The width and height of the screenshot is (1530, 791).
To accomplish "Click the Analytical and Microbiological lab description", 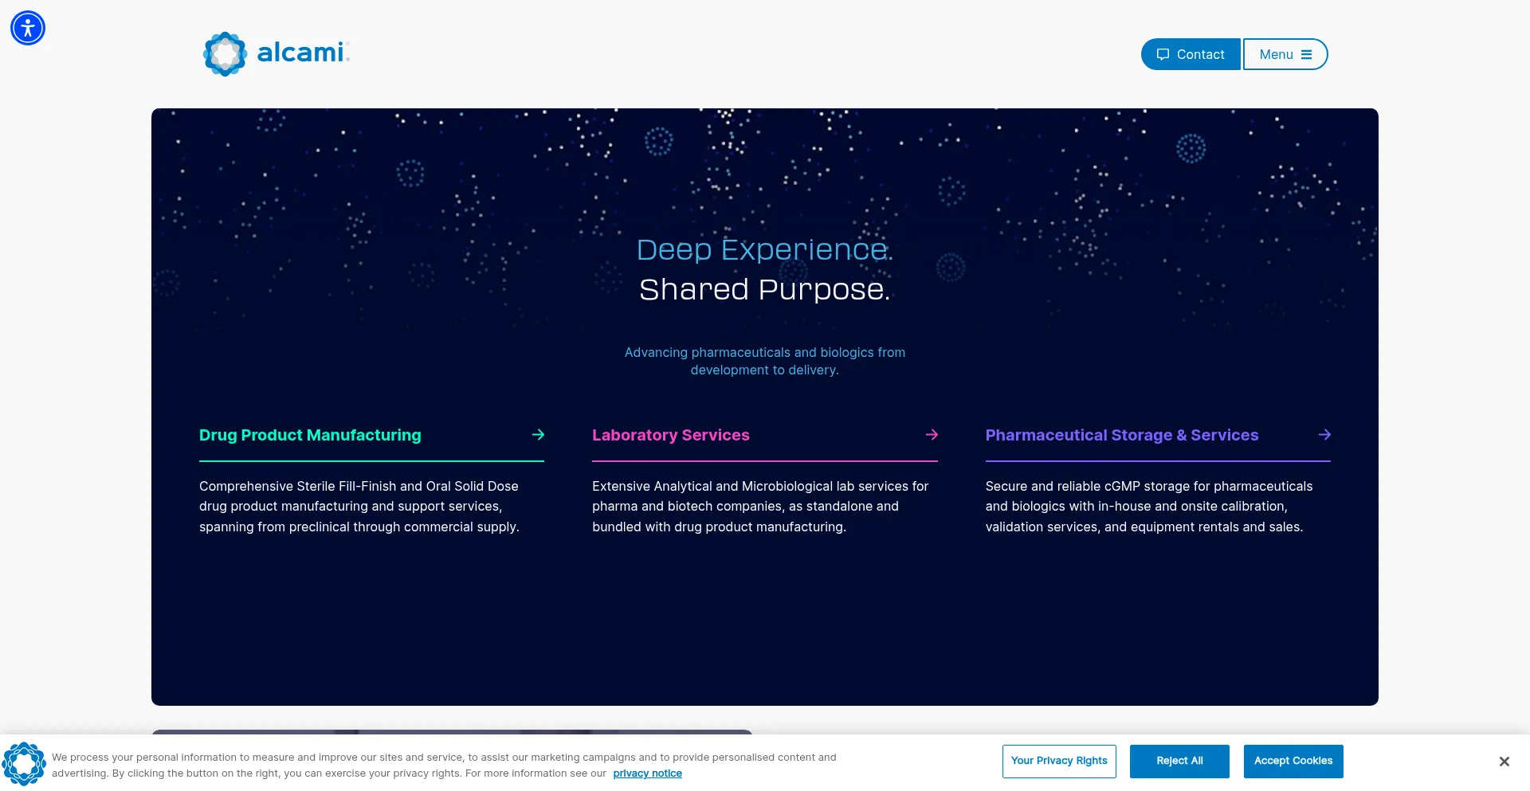I will pyautogui.click(x=760, y=506).
